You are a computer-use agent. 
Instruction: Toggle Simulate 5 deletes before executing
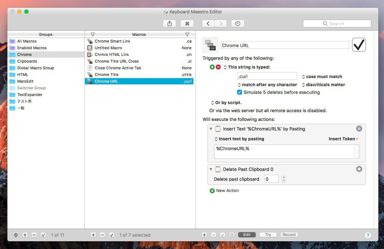click(240, 92)
